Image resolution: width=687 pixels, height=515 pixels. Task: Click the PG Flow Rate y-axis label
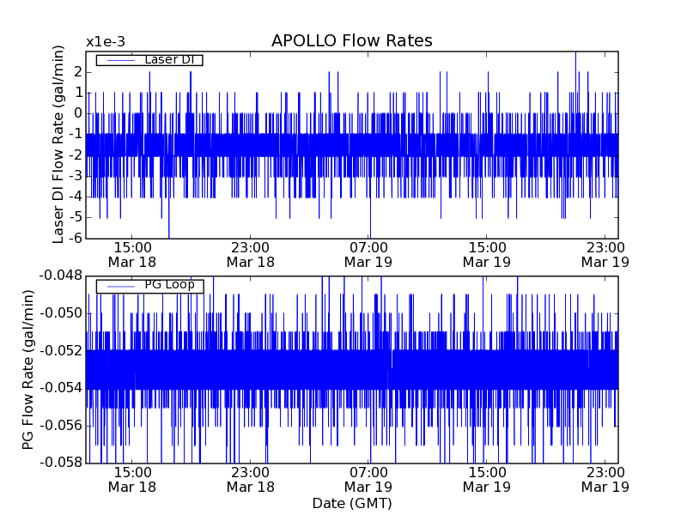coord(29,369)
